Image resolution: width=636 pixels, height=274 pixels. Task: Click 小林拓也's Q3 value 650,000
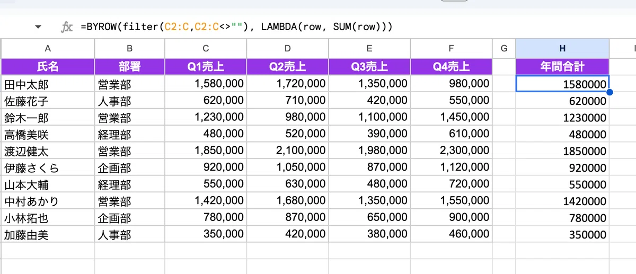[x=369, y=218]
